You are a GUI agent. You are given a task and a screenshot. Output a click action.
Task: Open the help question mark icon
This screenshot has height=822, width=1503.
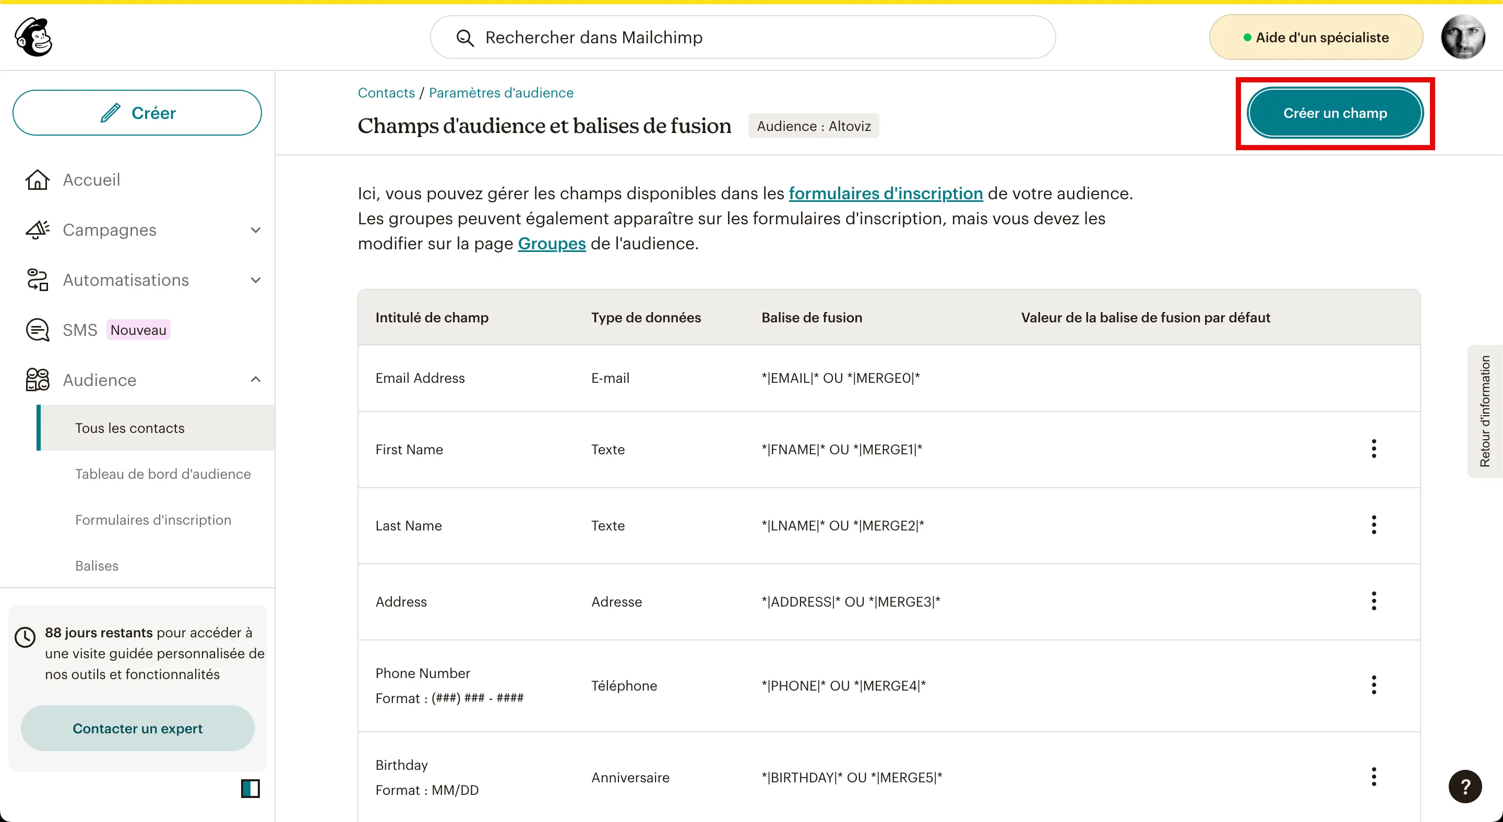click(x=1465, y=787)
